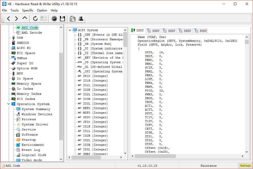Open Environment in the sidebar
Image resolution: width=253 pixels, height=169 pixels.
[33, 145]
